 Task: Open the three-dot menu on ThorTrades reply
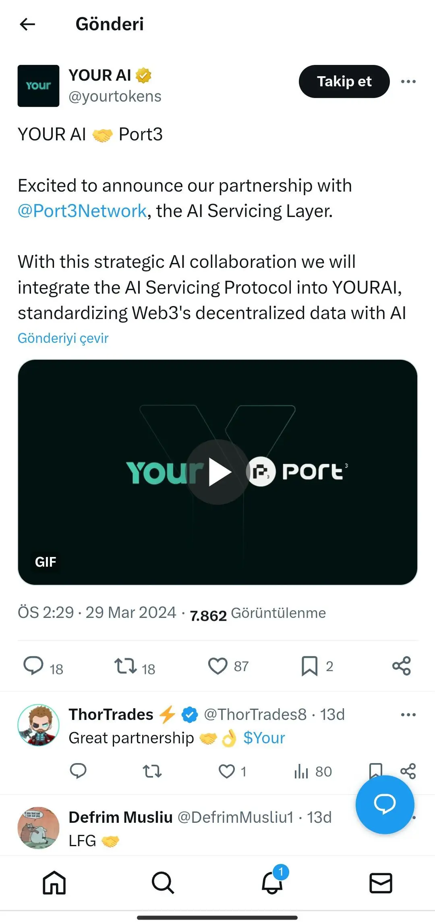pyautogui.click(x=408, y=714)
